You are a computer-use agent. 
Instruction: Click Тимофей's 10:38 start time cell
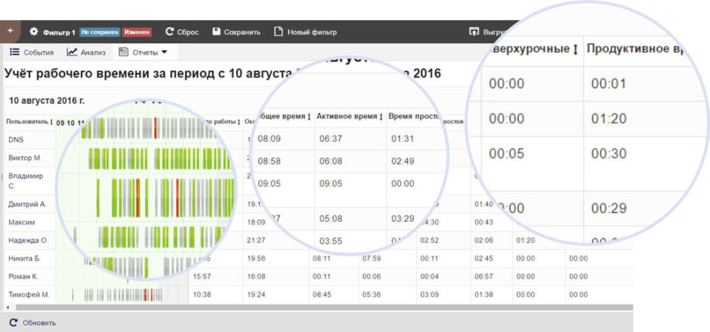(x=202, y=295)
